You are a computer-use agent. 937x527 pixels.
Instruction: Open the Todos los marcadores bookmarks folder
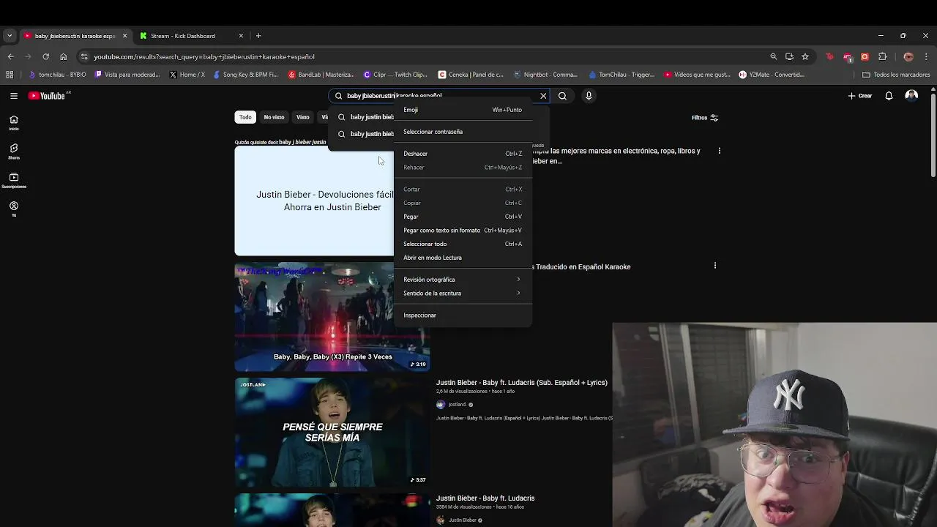coord(896,75)
